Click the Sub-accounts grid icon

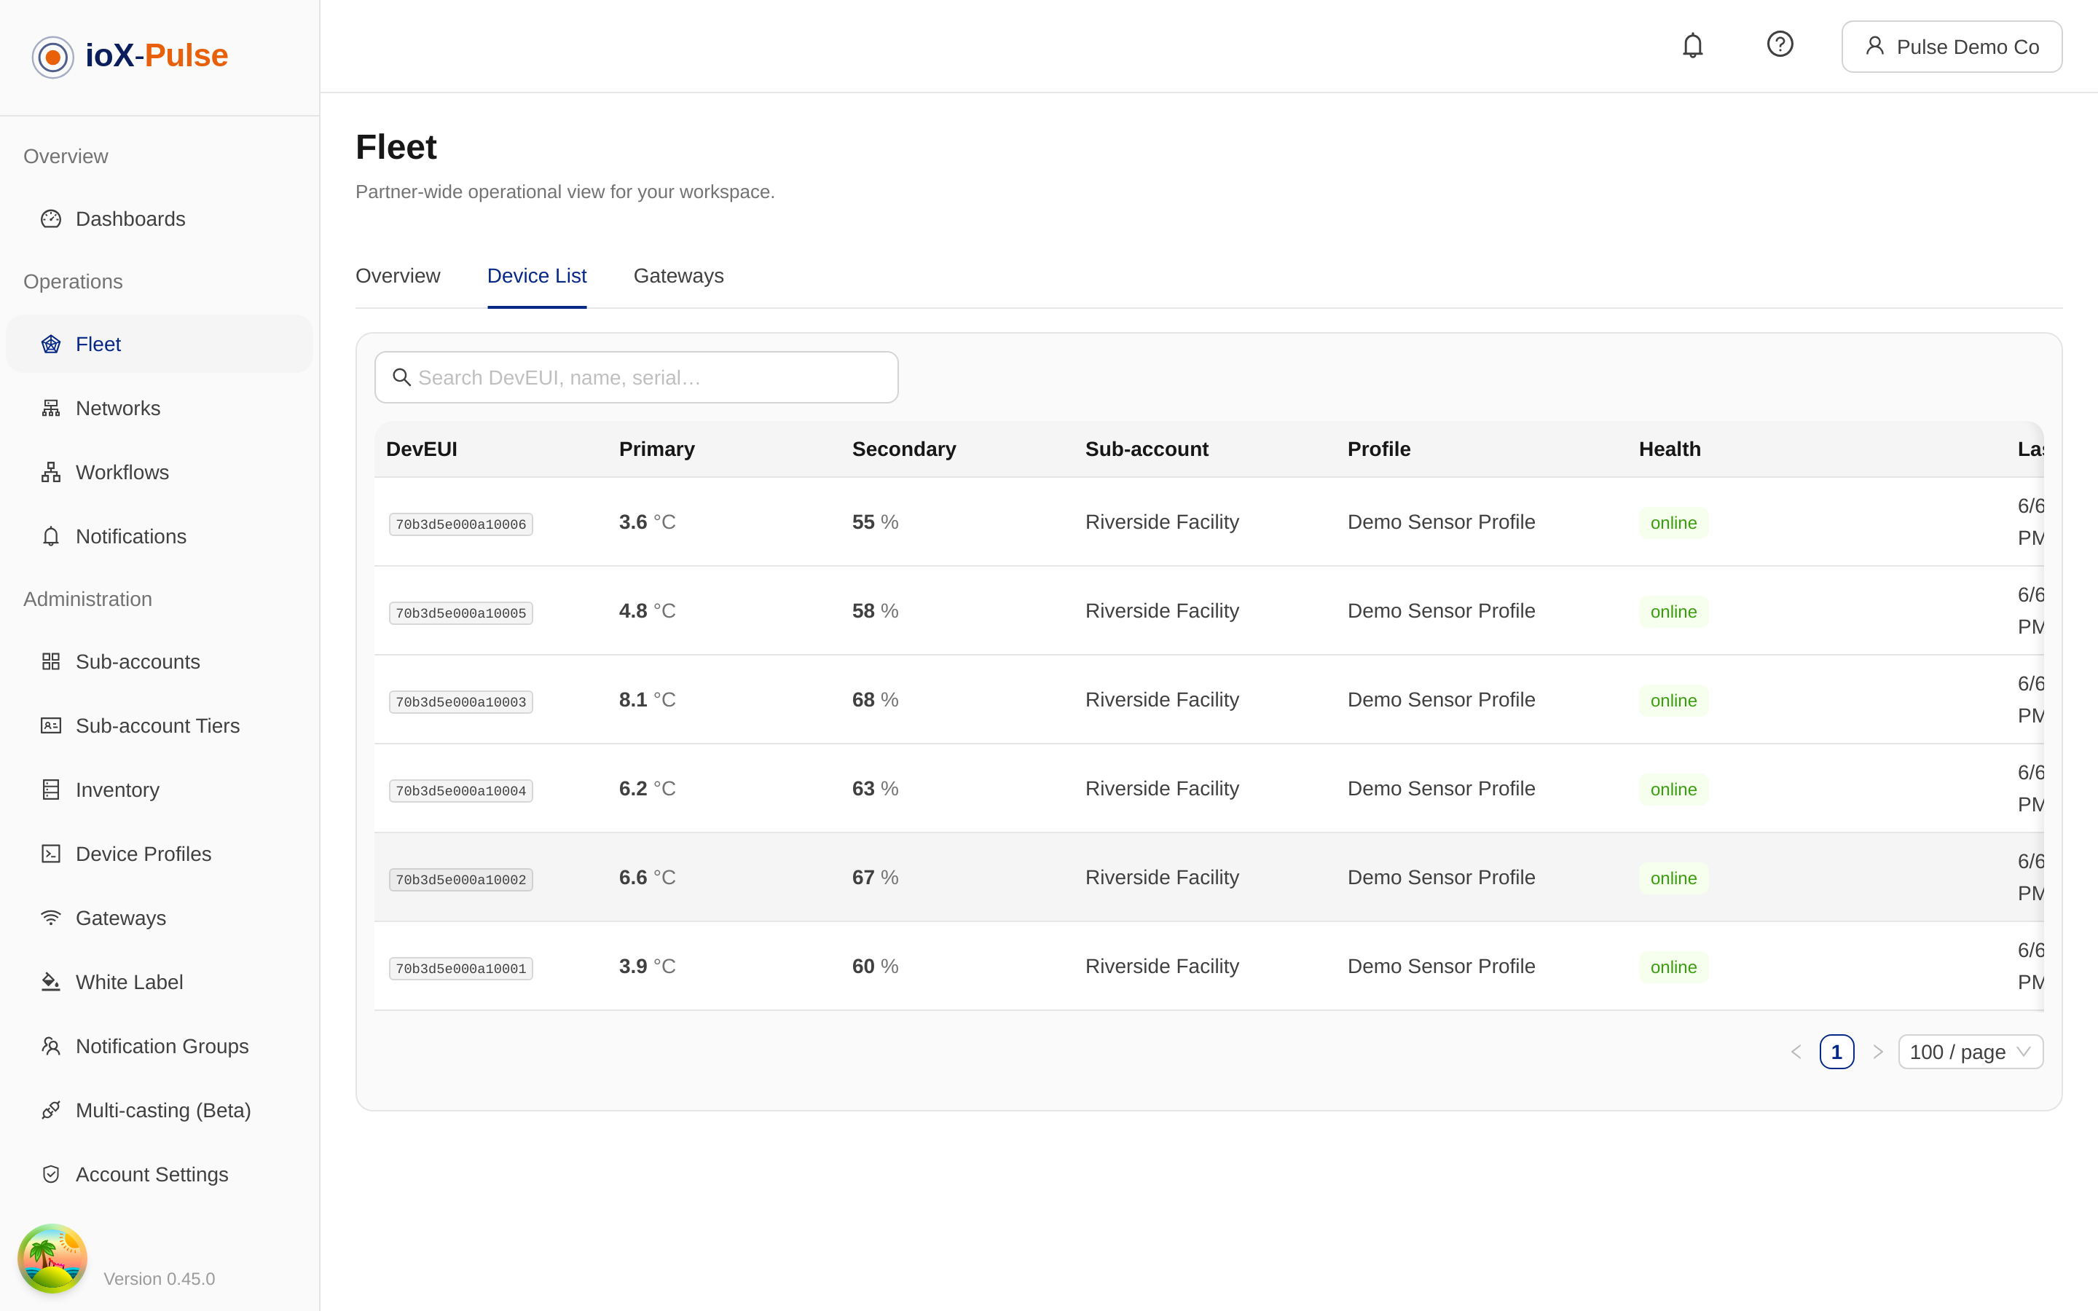pos(51,661)
